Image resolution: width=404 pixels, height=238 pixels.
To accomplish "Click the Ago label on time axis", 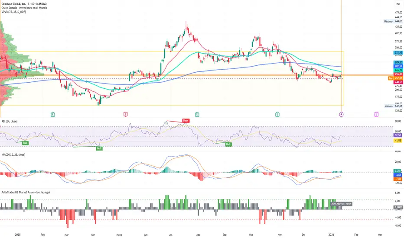I will (198, 235).
